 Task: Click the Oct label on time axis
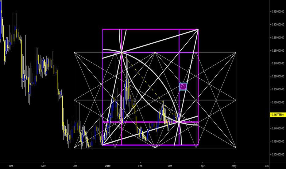click(11, 166)
